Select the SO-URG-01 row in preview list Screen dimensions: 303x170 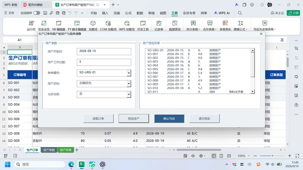tap(198, 50)
